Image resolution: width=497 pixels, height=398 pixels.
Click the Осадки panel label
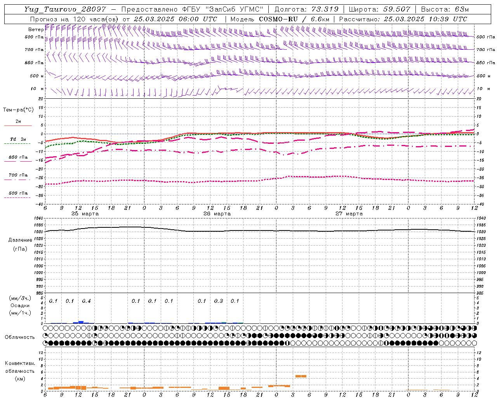(20, 305)
